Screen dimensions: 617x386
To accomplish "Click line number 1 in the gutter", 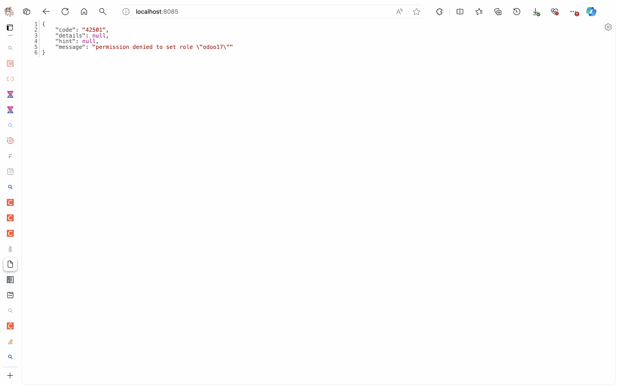I will [x=36, y=24].
